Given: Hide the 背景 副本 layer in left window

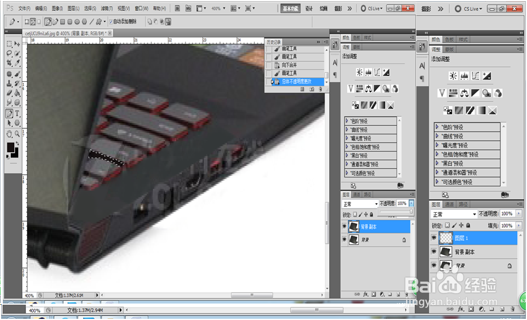Looking at the screenshot, I should click(344, 226).
